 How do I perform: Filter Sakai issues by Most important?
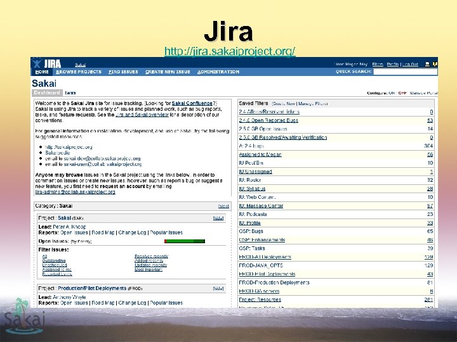pos(149,270)
